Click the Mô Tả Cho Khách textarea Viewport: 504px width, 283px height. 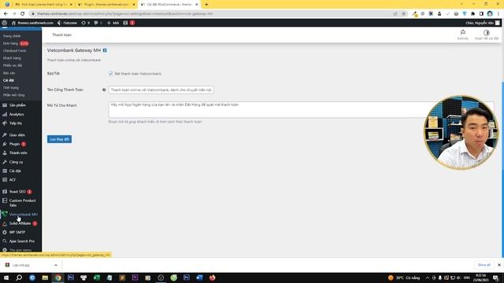[301, 110]
